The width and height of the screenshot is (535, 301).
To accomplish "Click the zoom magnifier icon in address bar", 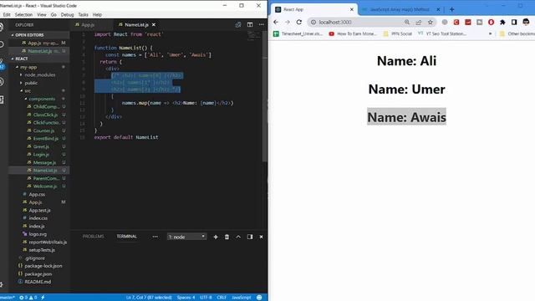I will pyautogui.click(x=407, y=23).
